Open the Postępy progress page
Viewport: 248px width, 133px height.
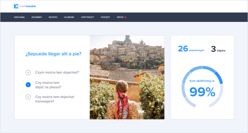click(x=105, y=17)
